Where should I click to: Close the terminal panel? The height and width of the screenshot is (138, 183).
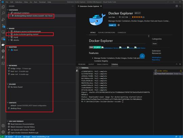tap(180, 64)
